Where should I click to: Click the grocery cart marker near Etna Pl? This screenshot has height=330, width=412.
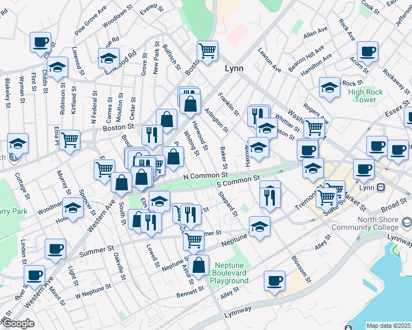69,141
